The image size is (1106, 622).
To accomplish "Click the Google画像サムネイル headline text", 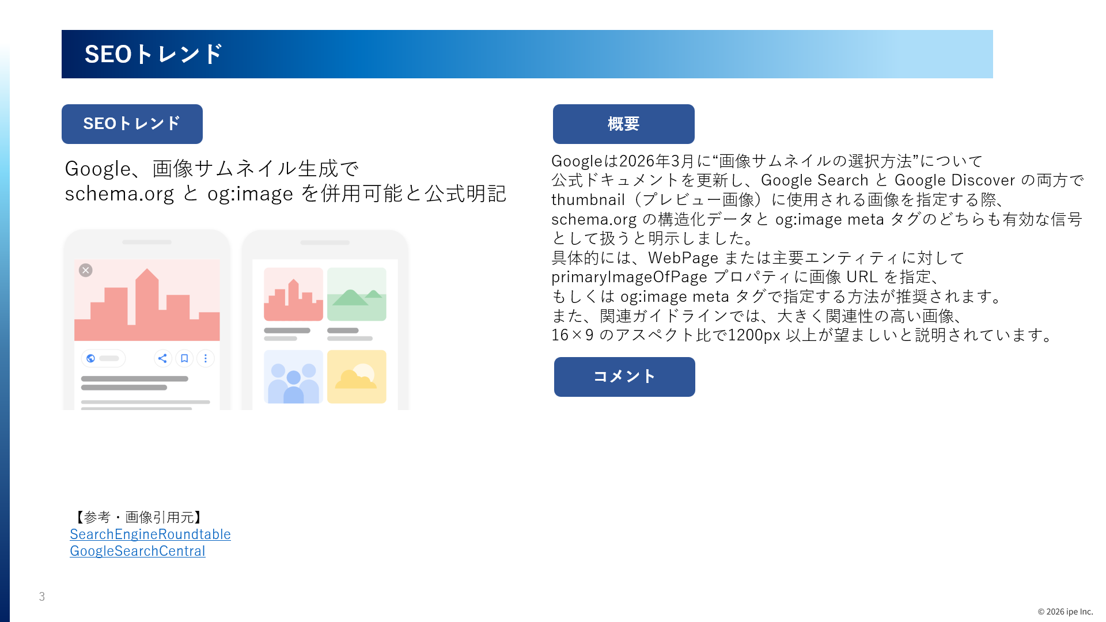I will (285, 181).
